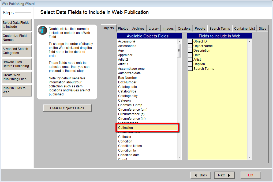This screenshot has width=273, height=182.
Task: Select the Assemblage zone field
Action: pyautogui.click(x=147, y=69)
